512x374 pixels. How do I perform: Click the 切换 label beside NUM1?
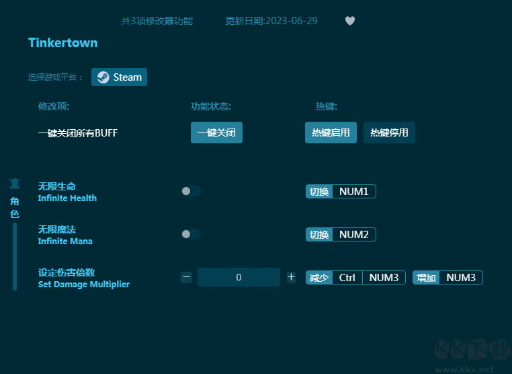tap(319, 191)
